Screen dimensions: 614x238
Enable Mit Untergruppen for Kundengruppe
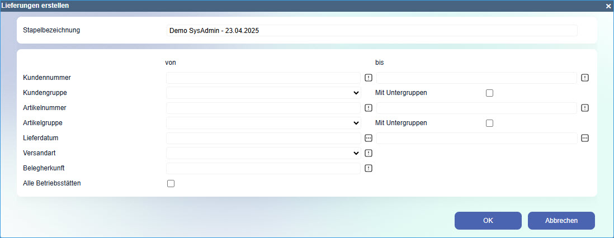click(489, 93)
